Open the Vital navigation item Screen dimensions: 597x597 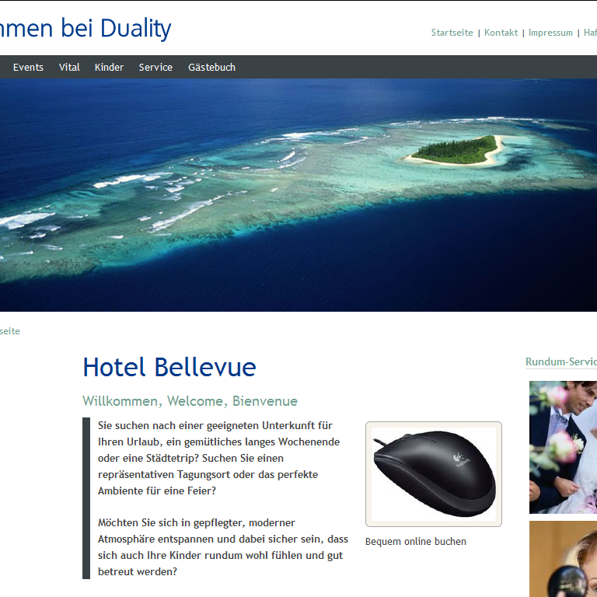pyautogui.click(x=69, y=68)
